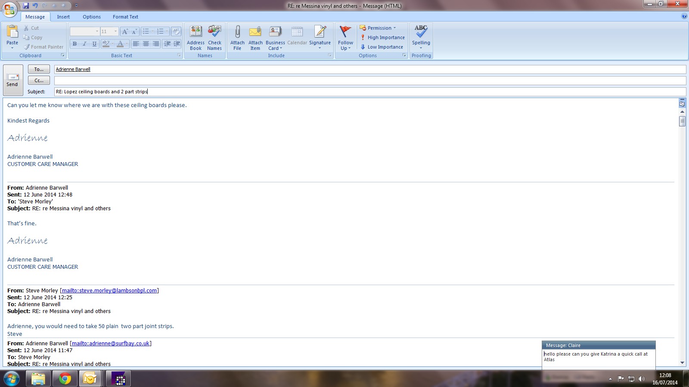Expand the Permission dropdown
The height and width of the screenshot is (387, 689).
[x=378, y=28]
